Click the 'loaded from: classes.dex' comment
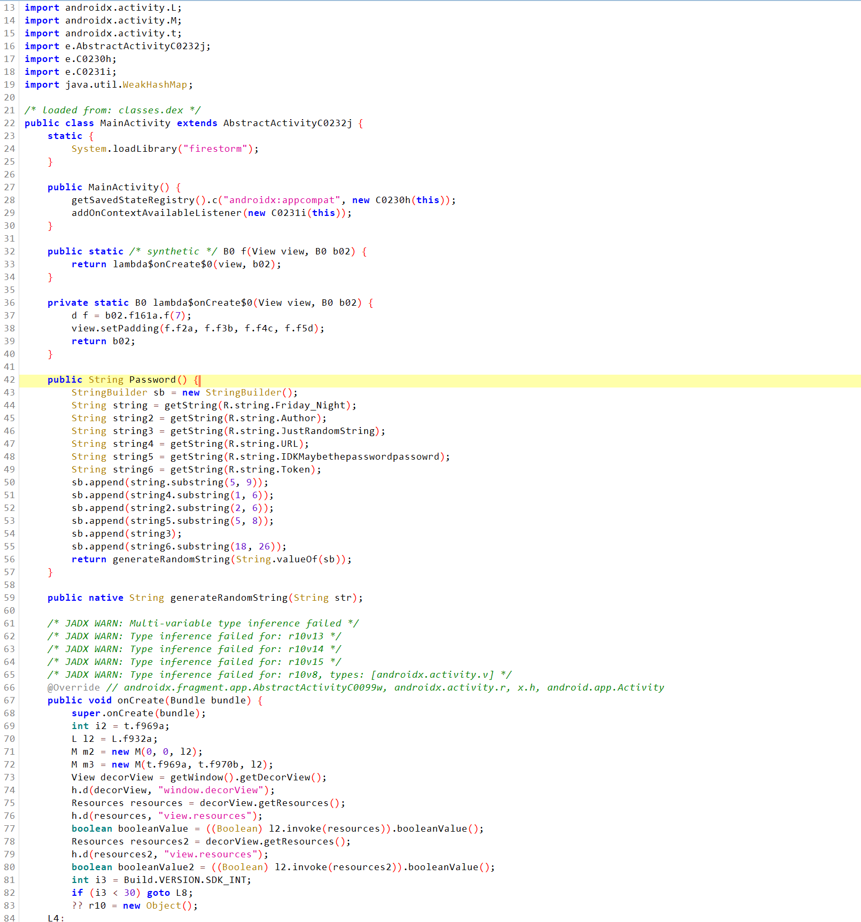861x922 pixels. [x=113, y=110]
